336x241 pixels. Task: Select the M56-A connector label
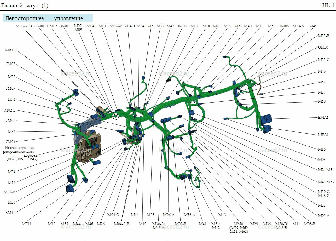(189, 215)
